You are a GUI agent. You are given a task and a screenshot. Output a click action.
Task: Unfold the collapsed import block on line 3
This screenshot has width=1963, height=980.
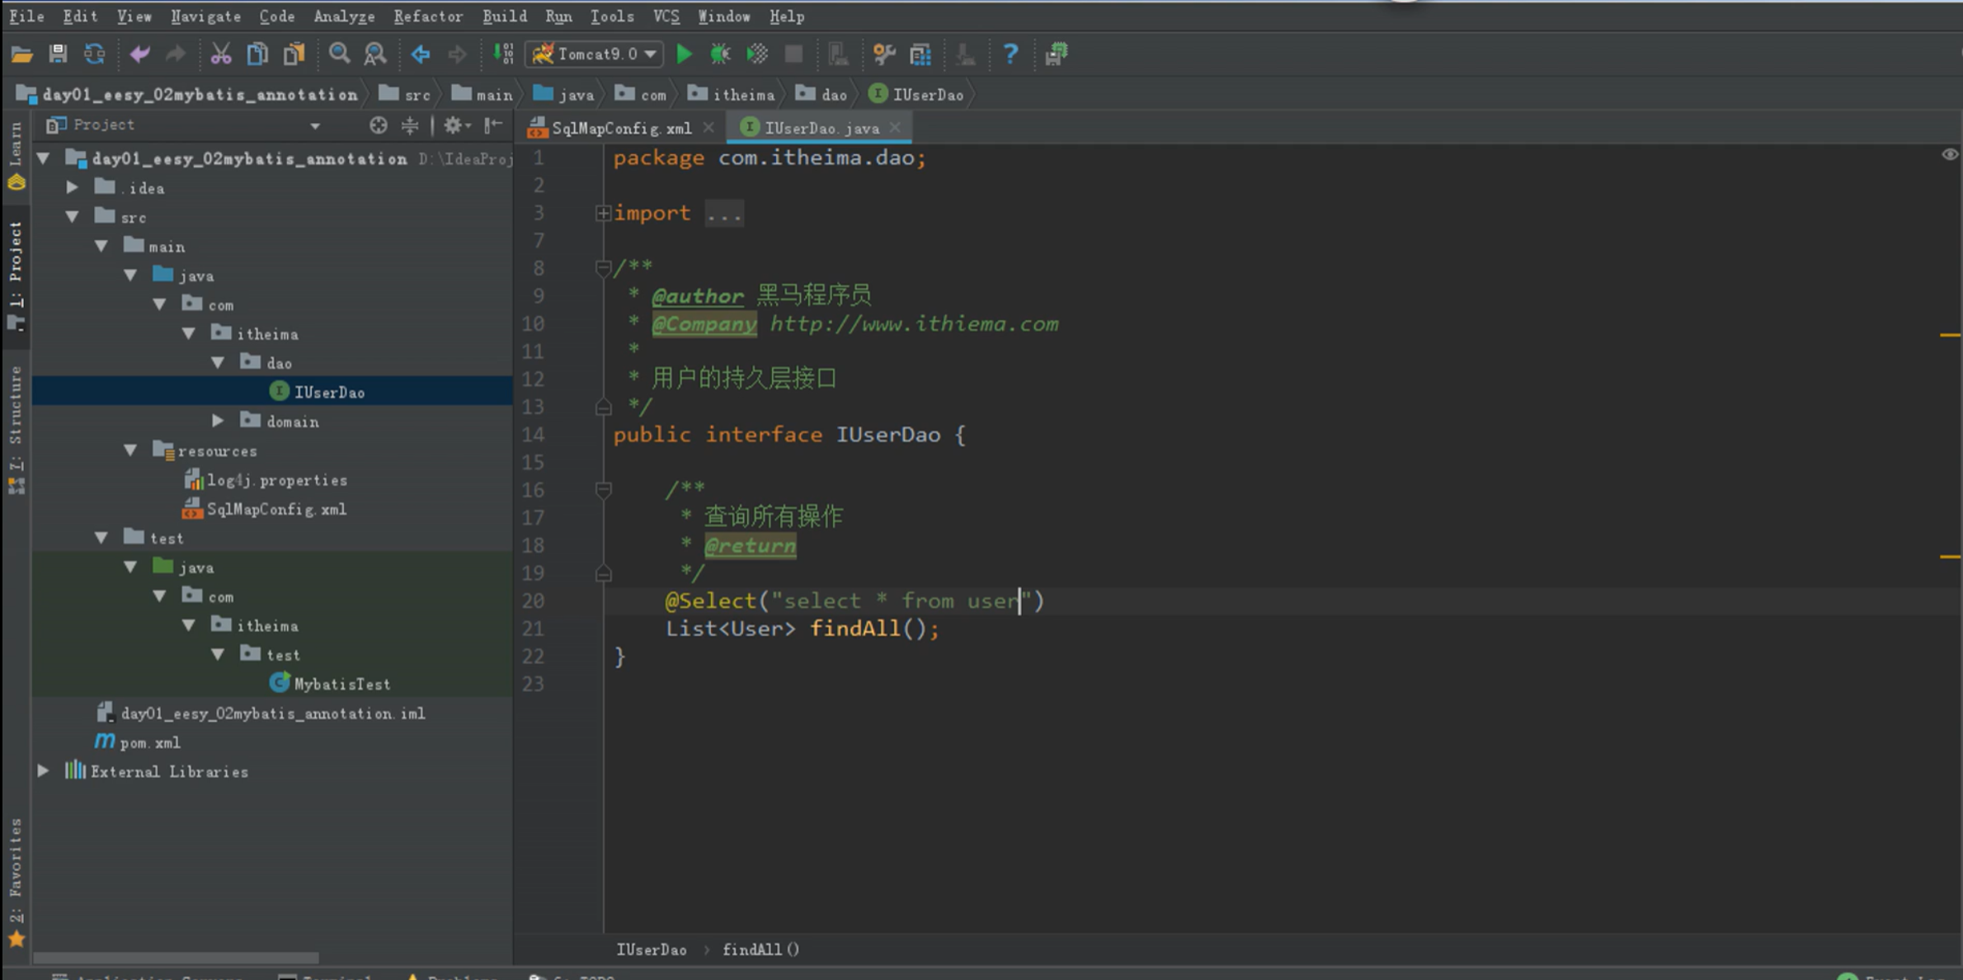(603, 214)
